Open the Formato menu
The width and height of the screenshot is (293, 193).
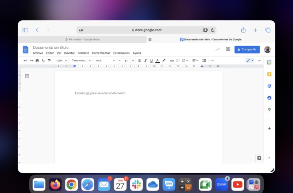(x=83, y=53)
